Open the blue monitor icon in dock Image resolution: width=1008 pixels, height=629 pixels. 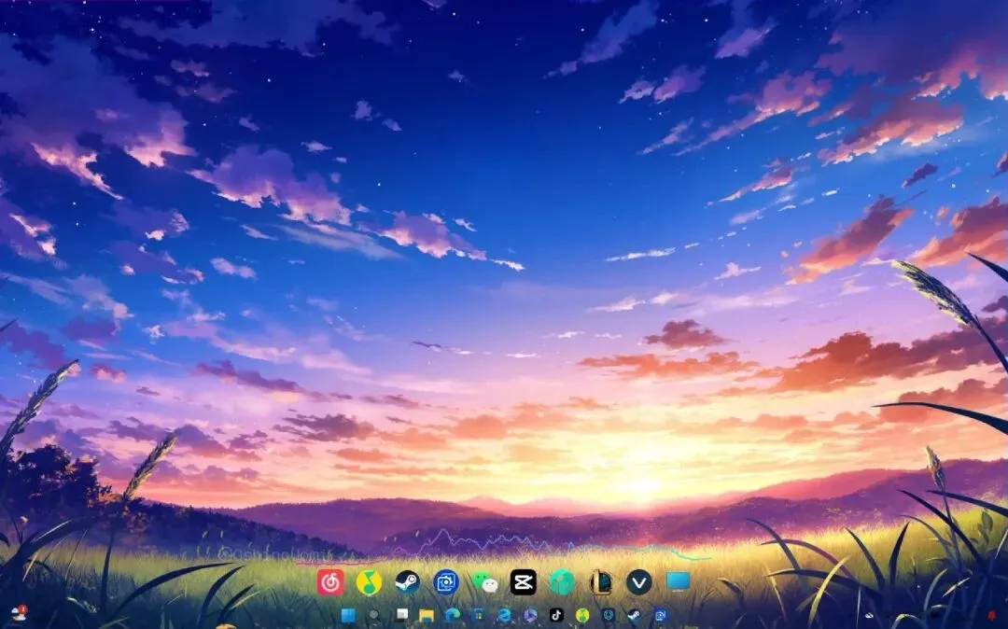click(x=678, y=581)
